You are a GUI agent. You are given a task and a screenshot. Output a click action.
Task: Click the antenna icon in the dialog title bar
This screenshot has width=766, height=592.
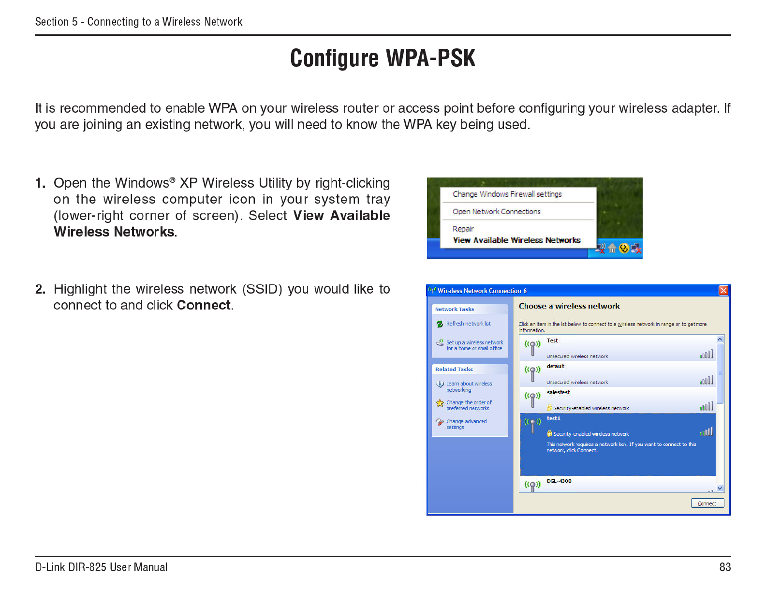point(432,290)
